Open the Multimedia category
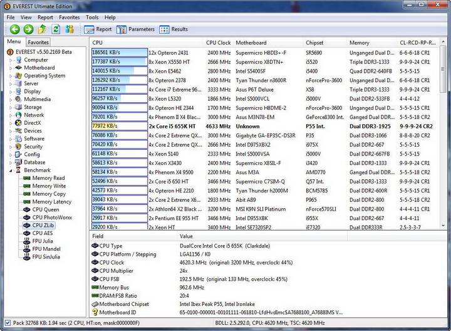 [37, 99]
